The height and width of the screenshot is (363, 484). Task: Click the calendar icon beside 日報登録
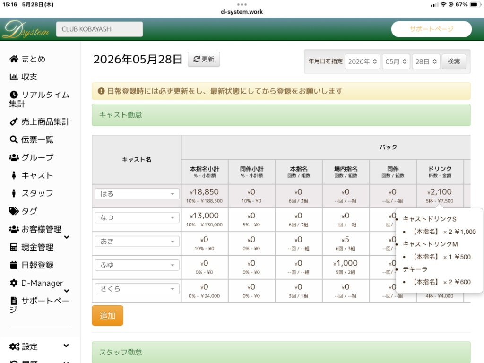click(14, 265)
